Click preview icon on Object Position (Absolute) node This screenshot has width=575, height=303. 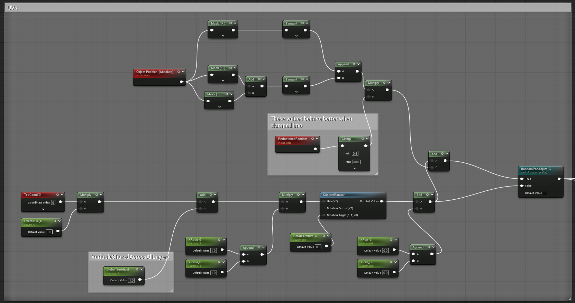pos(179,72)
